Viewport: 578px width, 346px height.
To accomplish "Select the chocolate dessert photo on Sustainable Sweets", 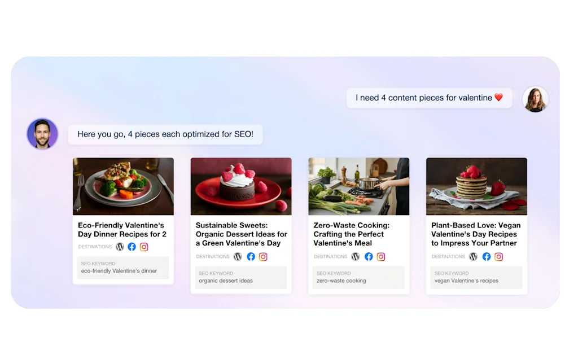I will point(241,186).
